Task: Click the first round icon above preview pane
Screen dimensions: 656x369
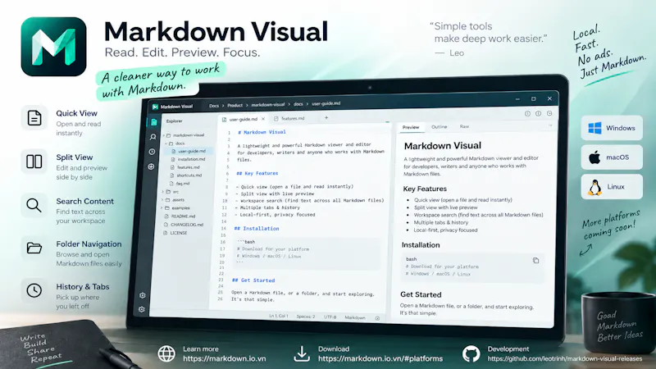Action: coord(527,113)
